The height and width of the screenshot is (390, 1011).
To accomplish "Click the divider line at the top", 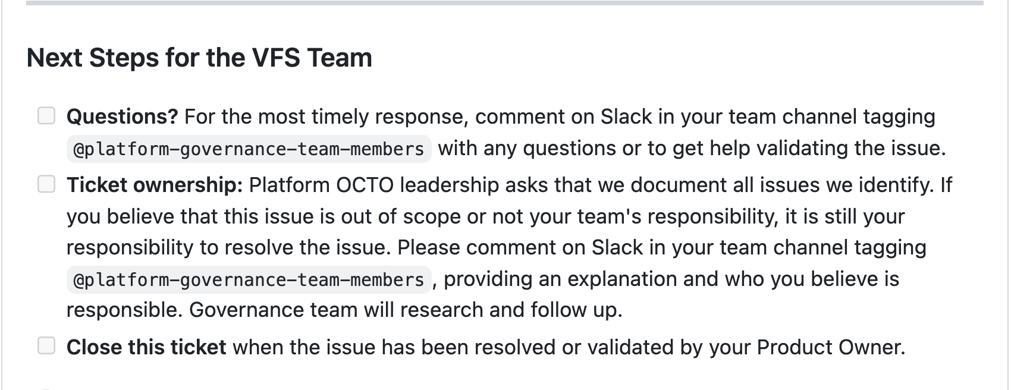I will tap(505, 4).
